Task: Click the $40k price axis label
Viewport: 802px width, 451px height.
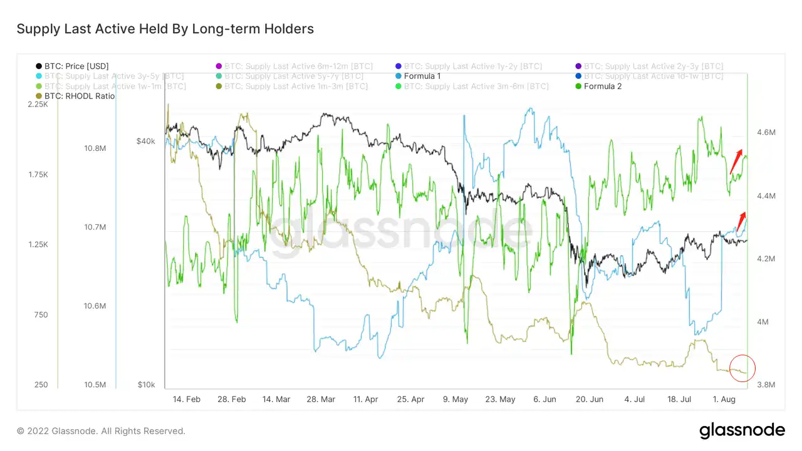Action: 145,141
